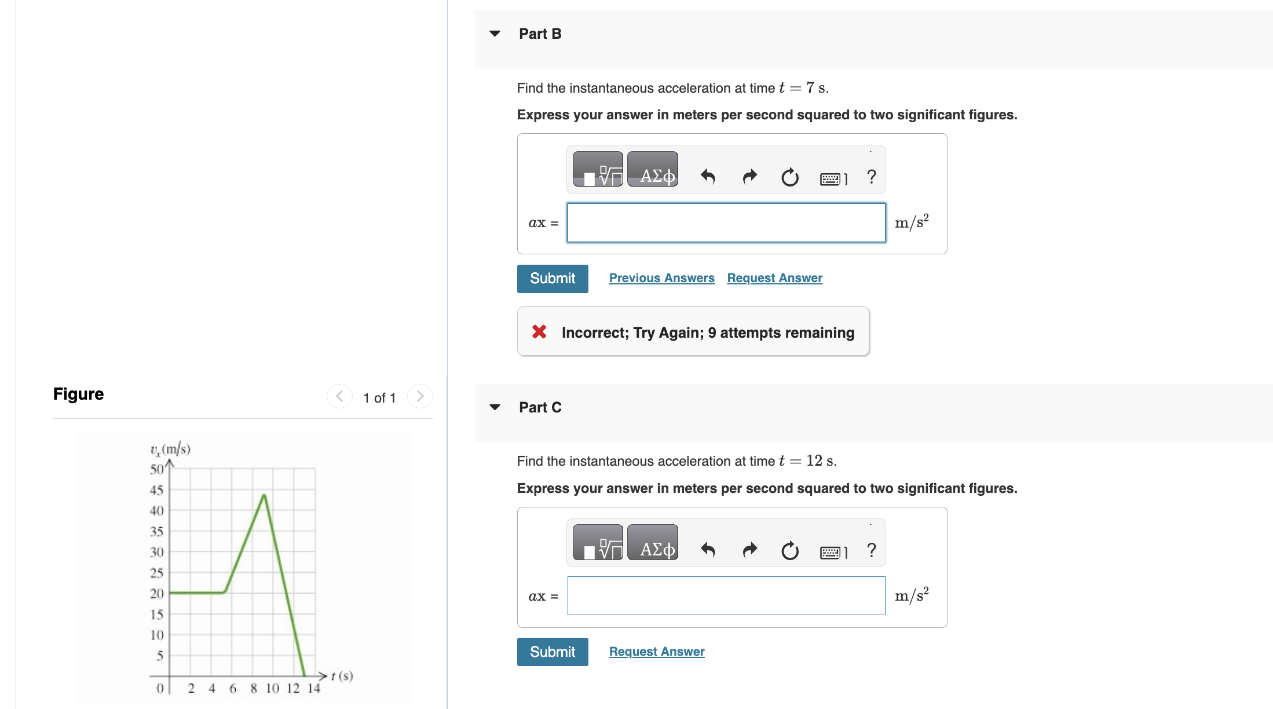
Task: Click the redo arrow in Part B toolbar
Action: coord(748,177)
